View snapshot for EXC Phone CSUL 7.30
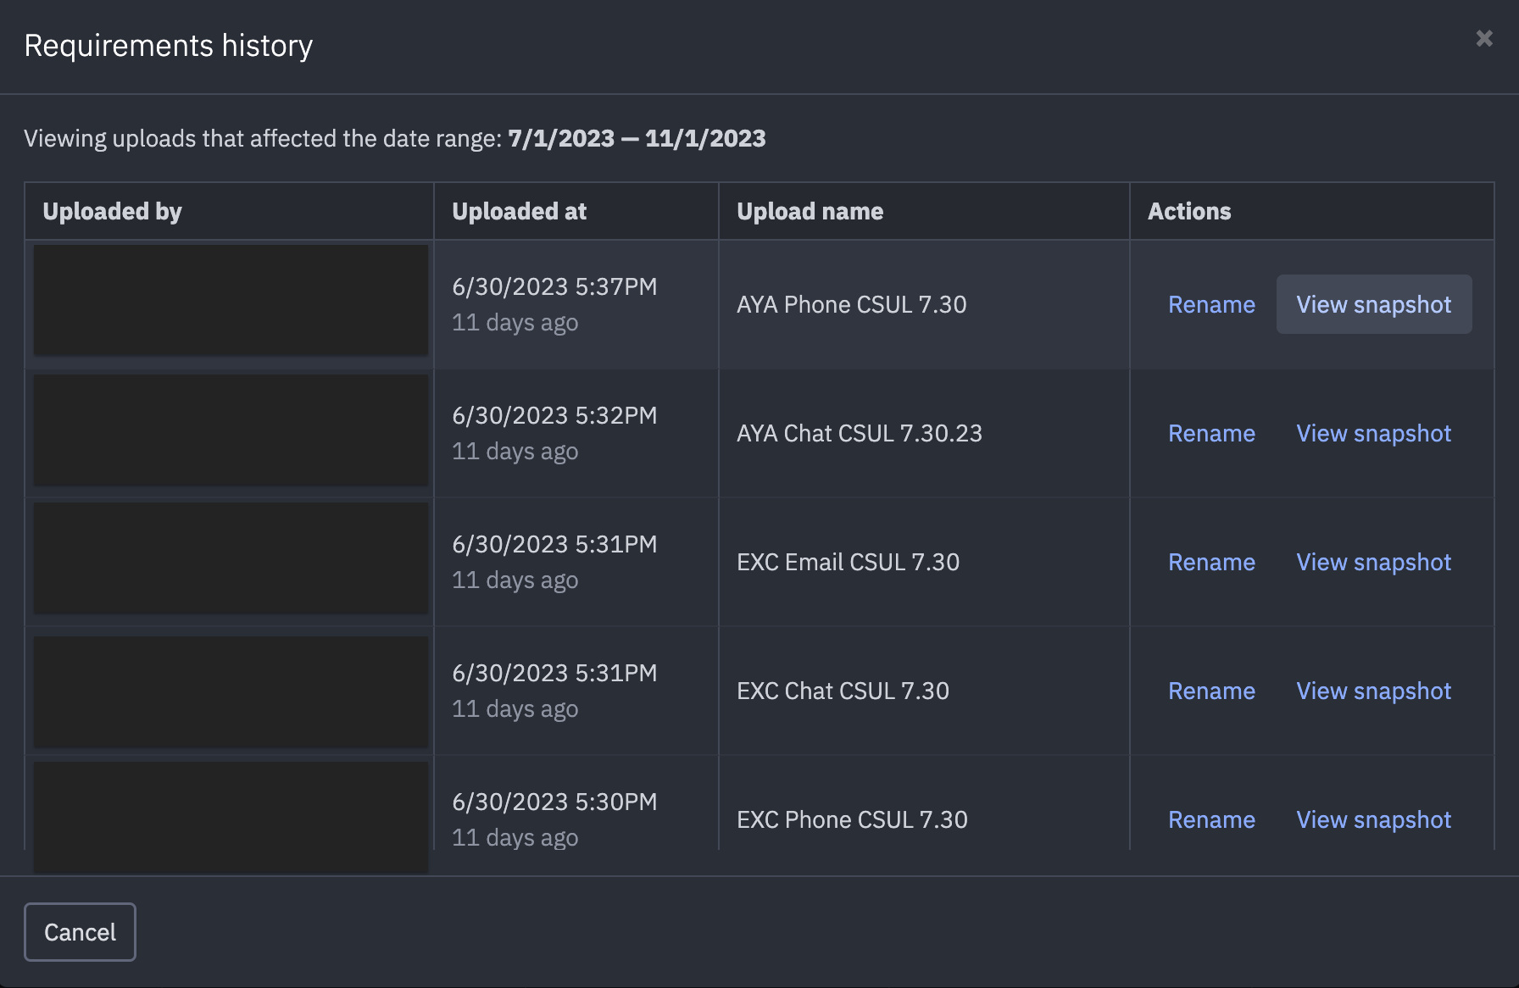Image resolution: width=1519 pixels, height=988 pixels. click(x=1373, y=820)
